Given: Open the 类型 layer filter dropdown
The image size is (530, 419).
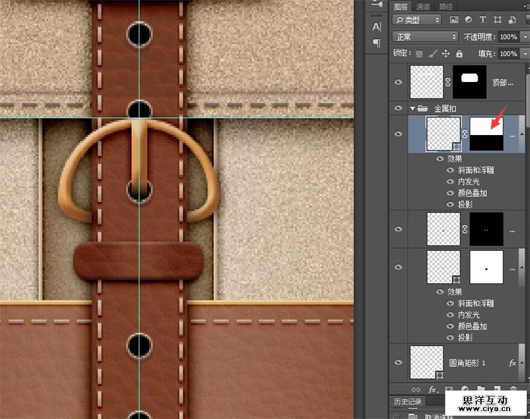Looking at the screenshot, I should click(x=415, y=20).
